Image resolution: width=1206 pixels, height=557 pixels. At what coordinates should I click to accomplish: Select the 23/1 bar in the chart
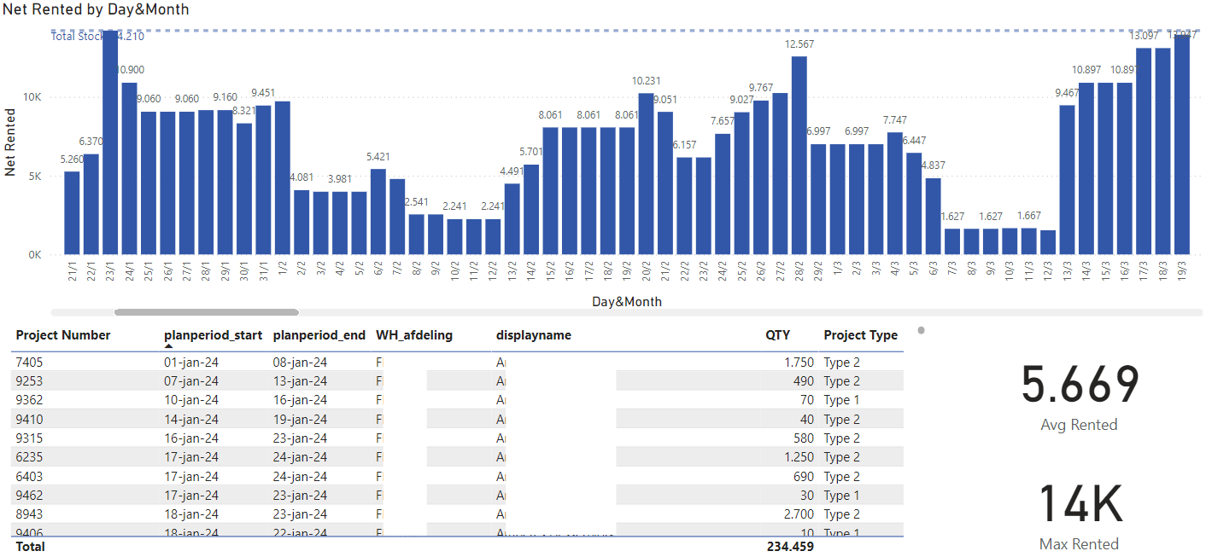[110, 142]
